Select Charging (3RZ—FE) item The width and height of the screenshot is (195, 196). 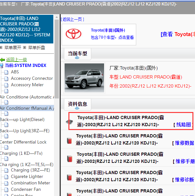click(x=31, y=170)
